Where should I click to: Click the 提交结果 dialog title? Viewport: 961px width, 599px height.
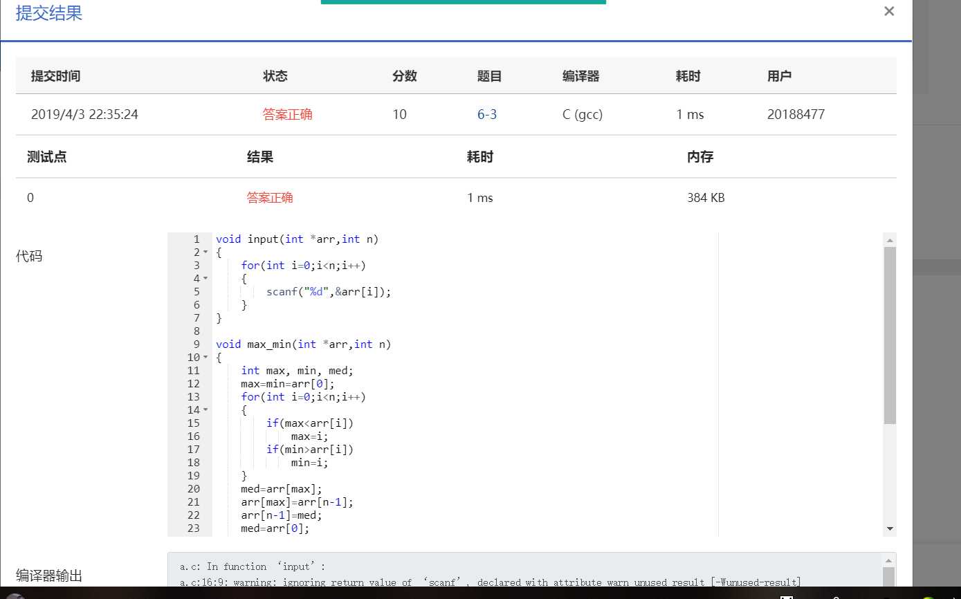pyautogui.click(x=49, y=13)
